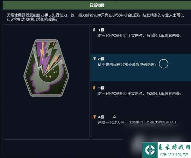
Task: Click the 电磁伤害 rank 2 description
Action: [127, 65]
